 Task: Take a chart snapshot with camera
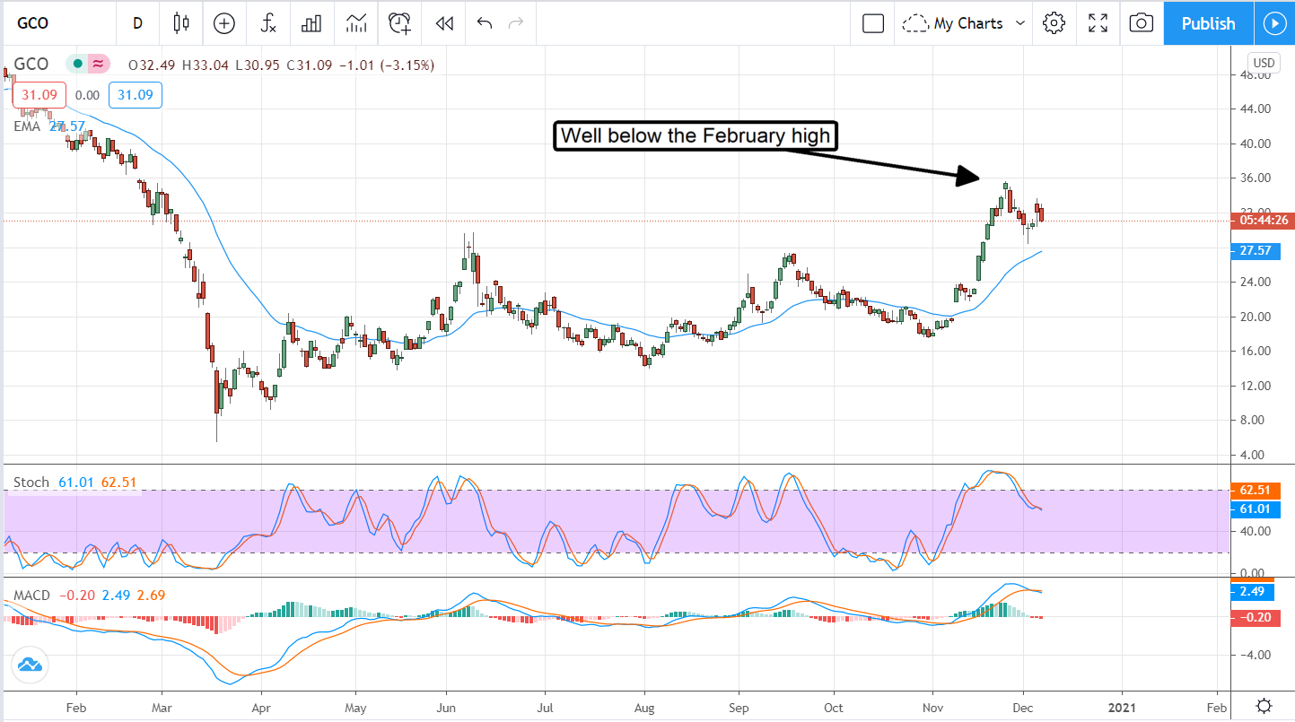tap(1141, 23)
